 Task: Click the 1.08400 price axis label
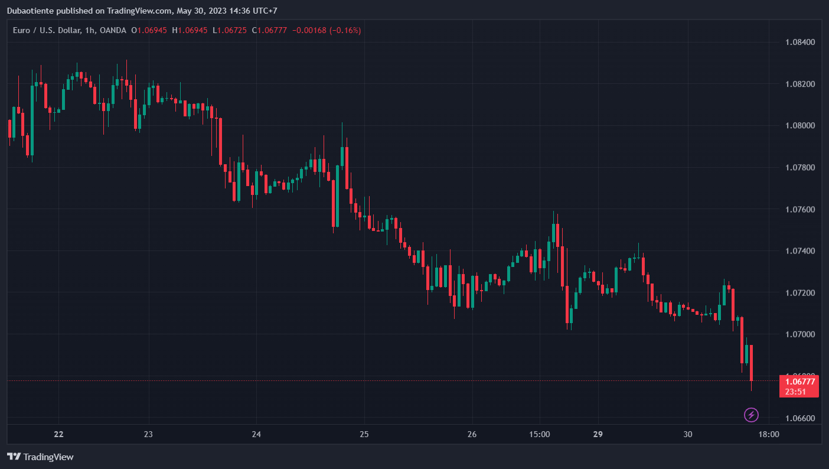799,42
